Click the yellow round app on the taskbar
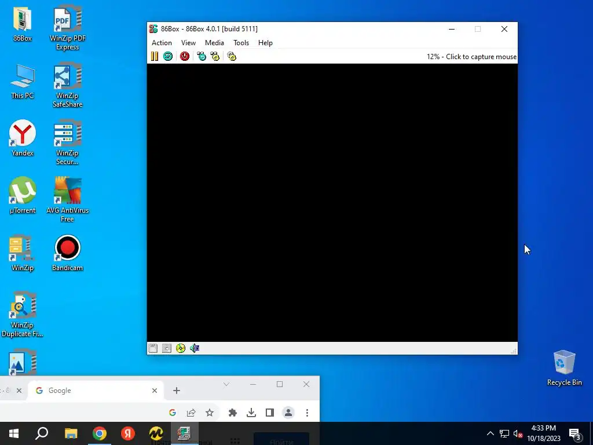The height and width of the screenshot is (445, 593). coord(156,433)
